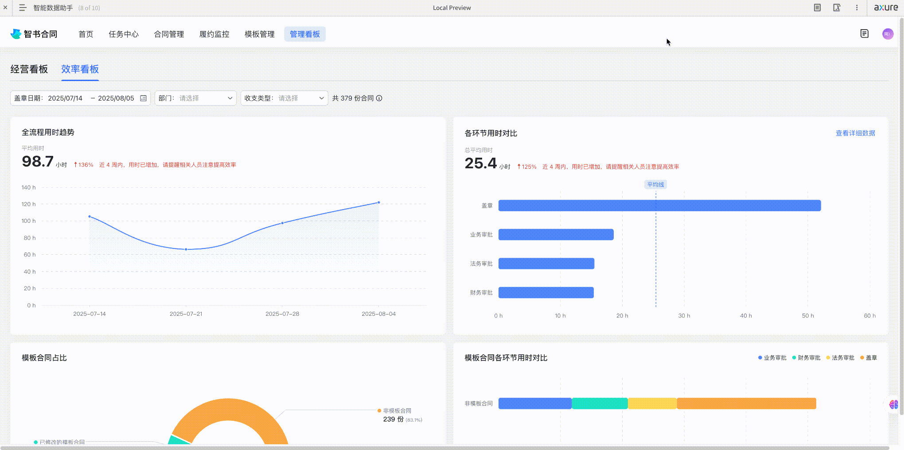Open the three-dot options icon in Axure bar
This screenshot has width=904, height=450.
click(857, 8)
